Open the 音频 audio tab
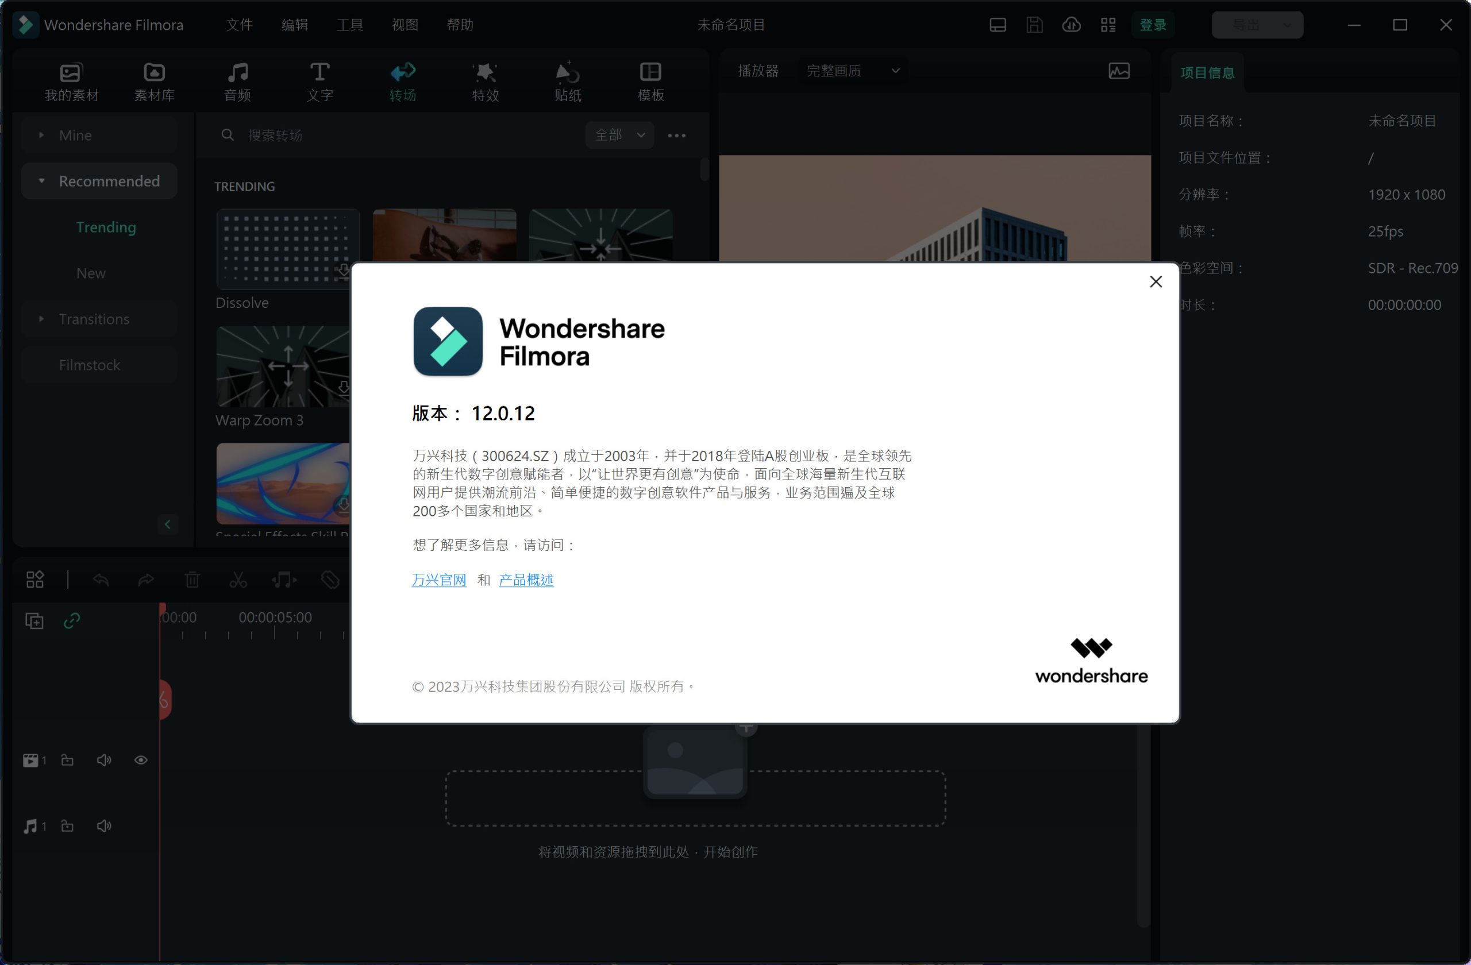Viewport: 1471px width, 965px height. (237, 82)
